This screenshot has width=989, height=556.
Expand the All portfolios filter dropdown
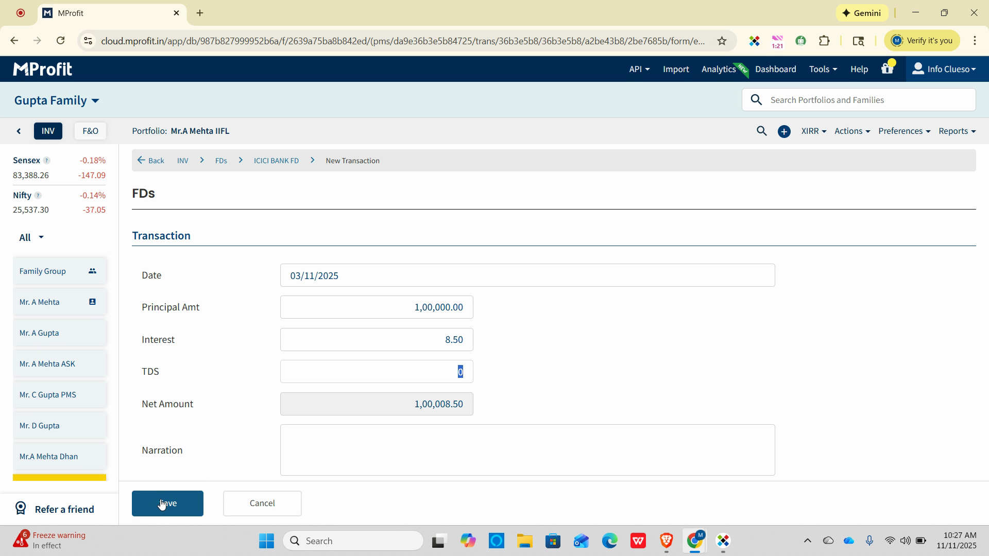(31, 237)
